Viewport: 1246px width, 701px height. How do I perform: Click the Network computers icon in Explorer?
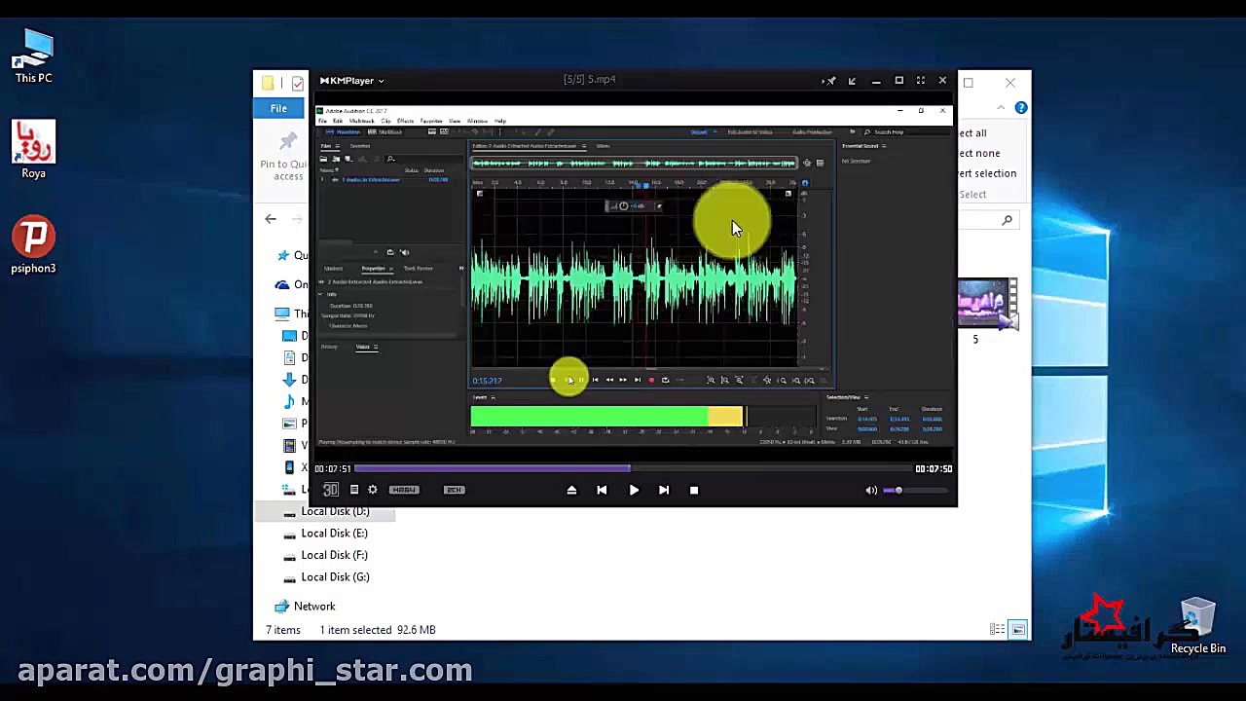coord(282,607)
